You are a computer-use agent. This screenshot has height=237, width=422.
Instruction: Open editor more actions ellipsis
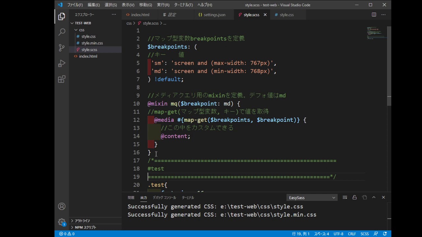(383, 14)
